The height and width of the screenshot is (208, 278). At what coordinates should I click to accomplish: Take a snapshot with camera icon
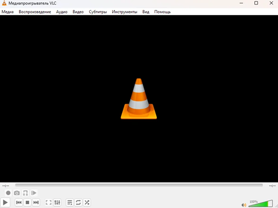(x=17, y=193)
